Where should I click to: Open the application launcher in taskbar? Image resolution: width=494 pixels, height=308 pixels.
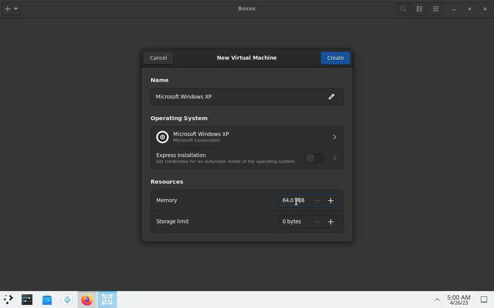8,300
